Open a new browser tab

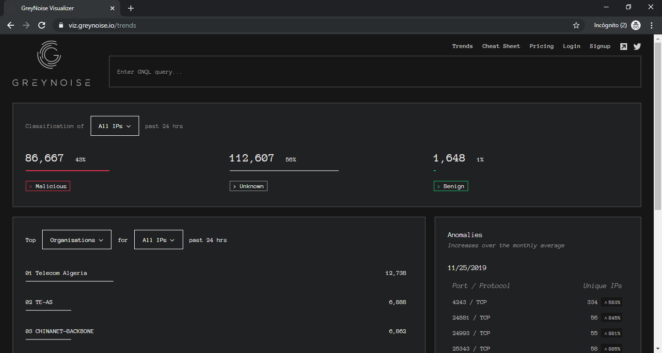click(x=131, y=8)
